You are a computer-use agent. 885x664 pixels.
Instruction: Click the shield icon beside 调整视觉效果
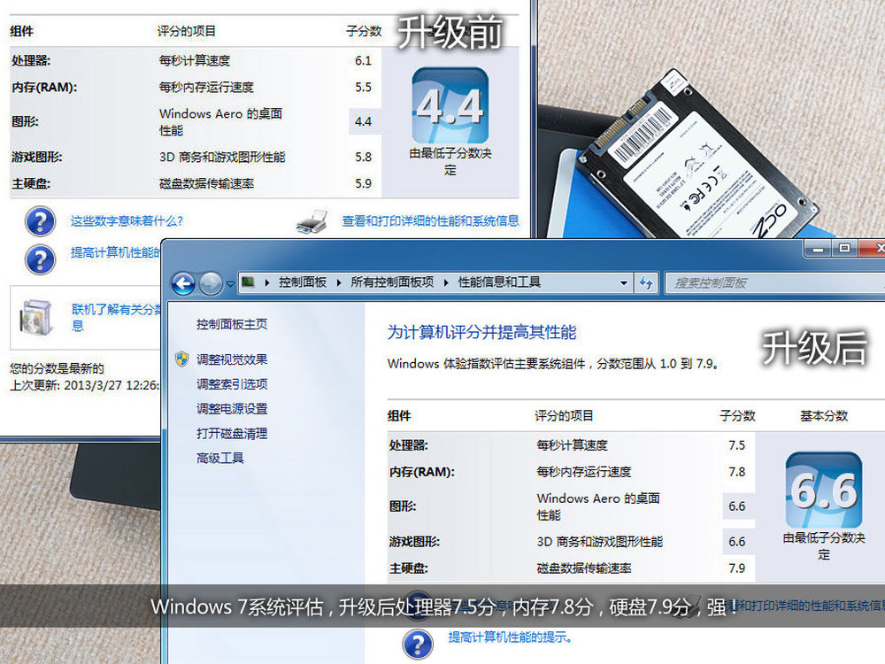(181, 359)
